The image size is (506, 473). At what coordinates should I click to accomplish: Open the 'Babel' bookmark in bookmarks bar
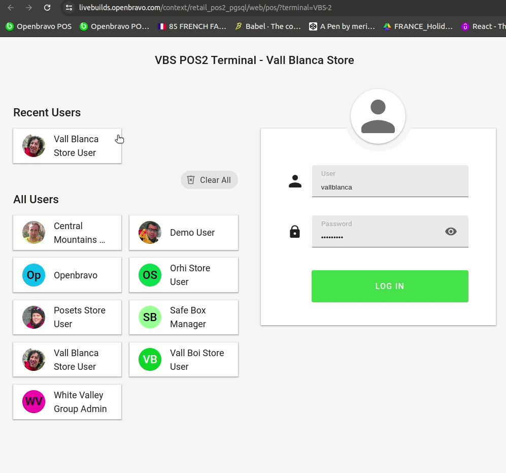268,26
